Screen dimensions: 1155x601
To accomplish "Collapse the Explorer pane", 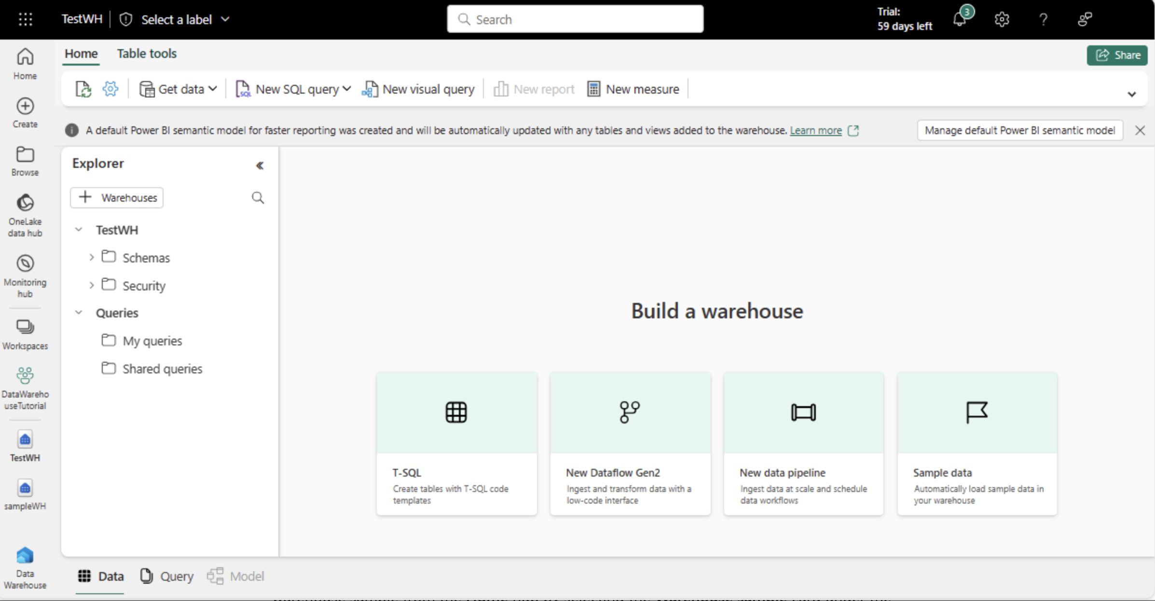I will click(260, 165).
